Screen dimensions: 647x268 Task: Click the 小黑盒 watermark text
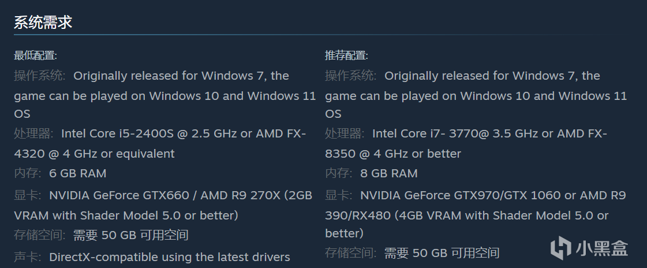601,249
